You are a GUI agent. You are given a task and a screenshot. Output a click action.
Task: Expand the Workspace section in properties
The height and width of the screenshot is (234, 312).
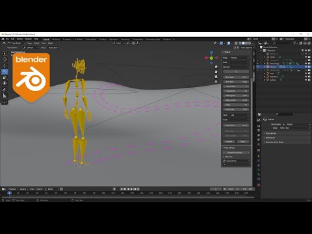click(x=287, y=138)
